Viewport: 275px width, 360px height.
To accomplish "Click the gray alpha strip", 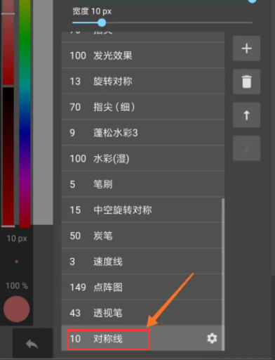I will click(43, 112).
